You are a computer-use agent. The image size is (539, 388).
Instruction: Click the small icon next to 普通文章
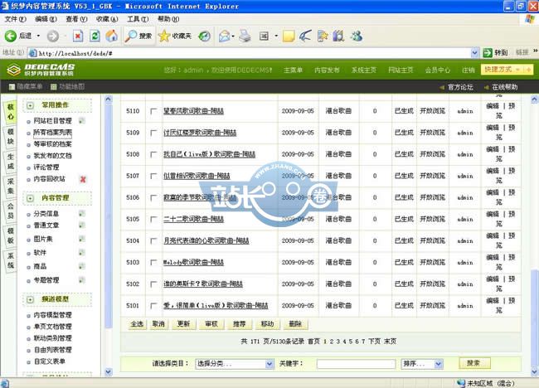point(82,226)
